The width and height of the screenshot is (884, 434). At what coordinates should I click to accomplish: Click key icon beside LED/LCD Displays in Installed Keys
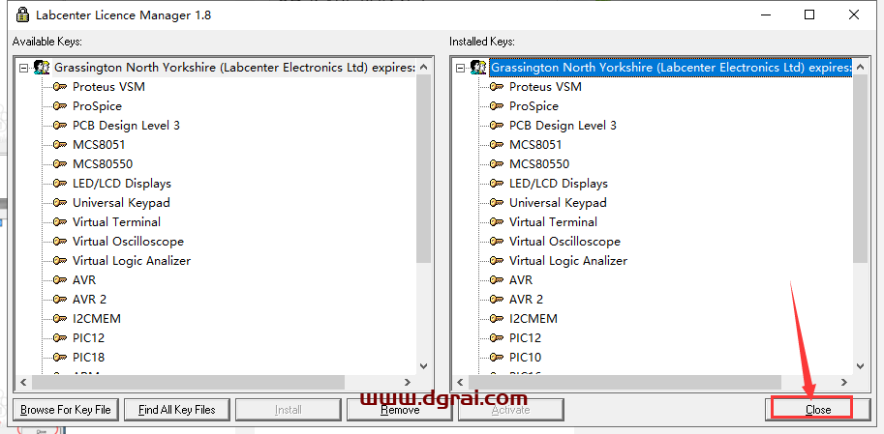[x=497, y=183]
